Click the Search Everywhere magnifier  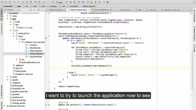point(194,2)
